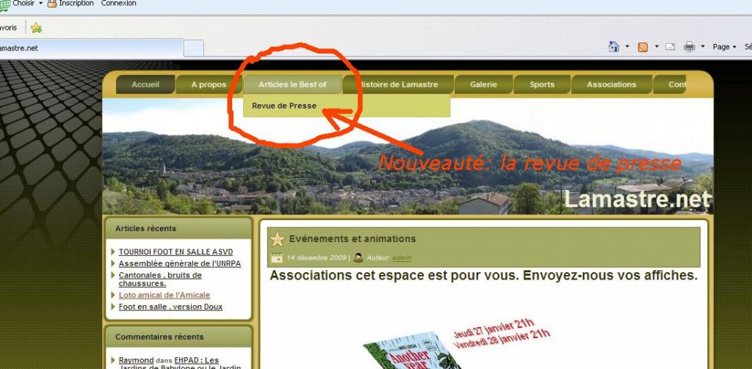Click the Print icon in toolbar
This screenshot has height=369, width=752.
click(689, 46)
